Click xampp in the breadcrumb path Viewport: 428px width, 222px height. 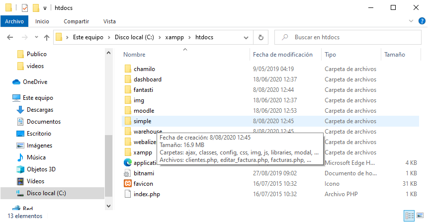click(x=174, y=37)
